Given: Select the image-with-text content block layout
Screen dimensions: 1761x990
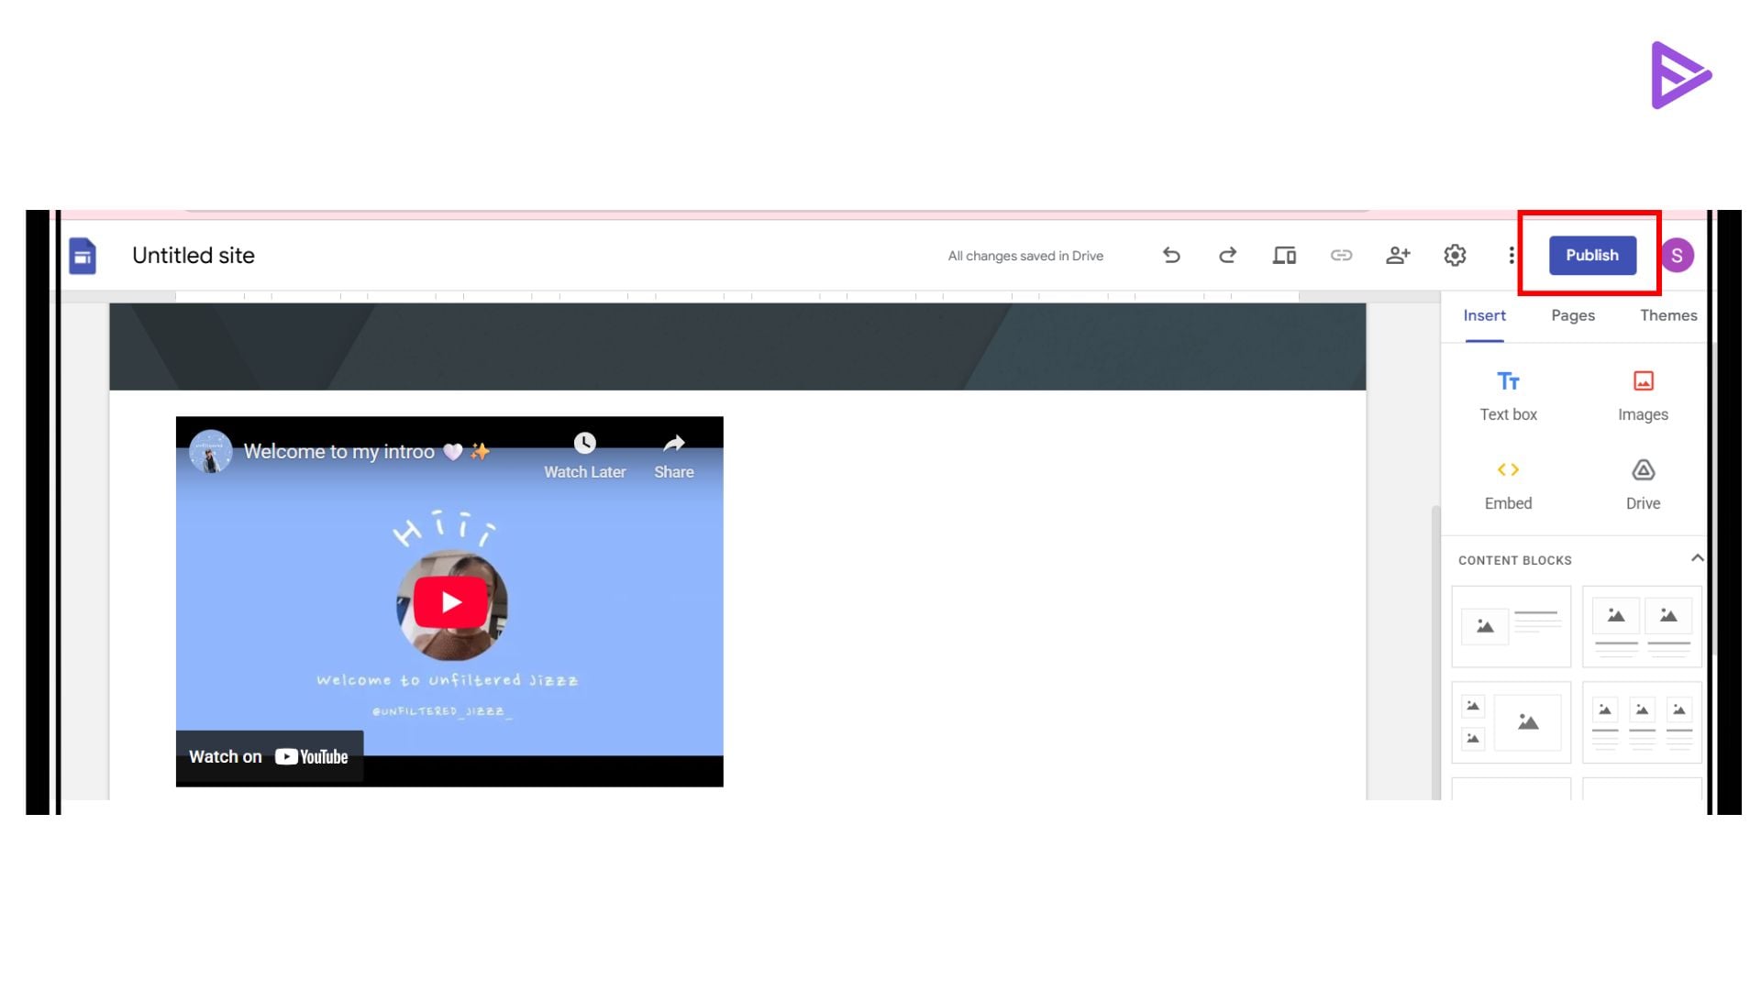Looking at the screenshot, I should point(1511,626).
